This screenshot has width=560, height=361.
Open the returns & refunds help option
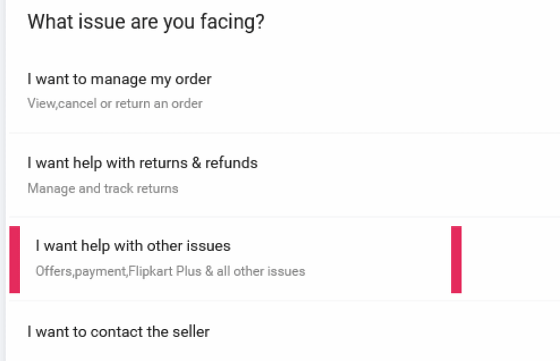142,162
